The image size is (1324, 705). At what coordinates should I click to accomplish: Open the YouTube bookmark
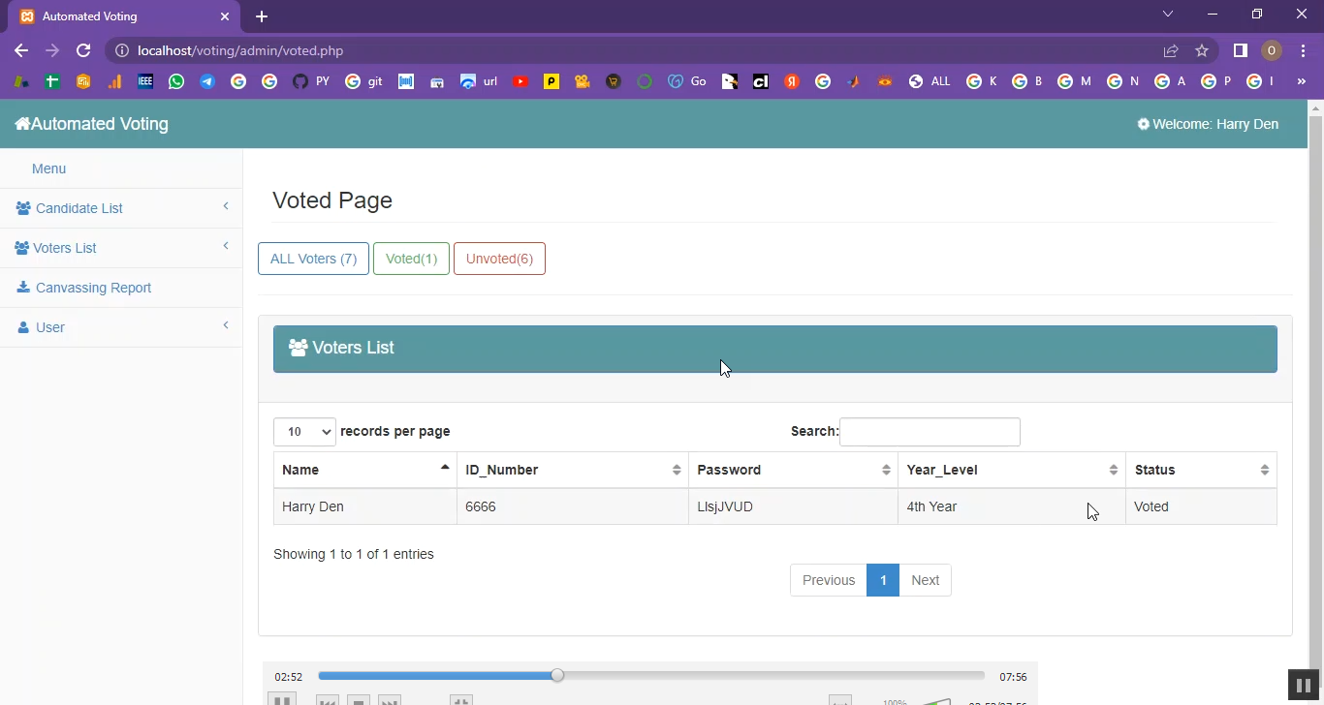point(520,82)
